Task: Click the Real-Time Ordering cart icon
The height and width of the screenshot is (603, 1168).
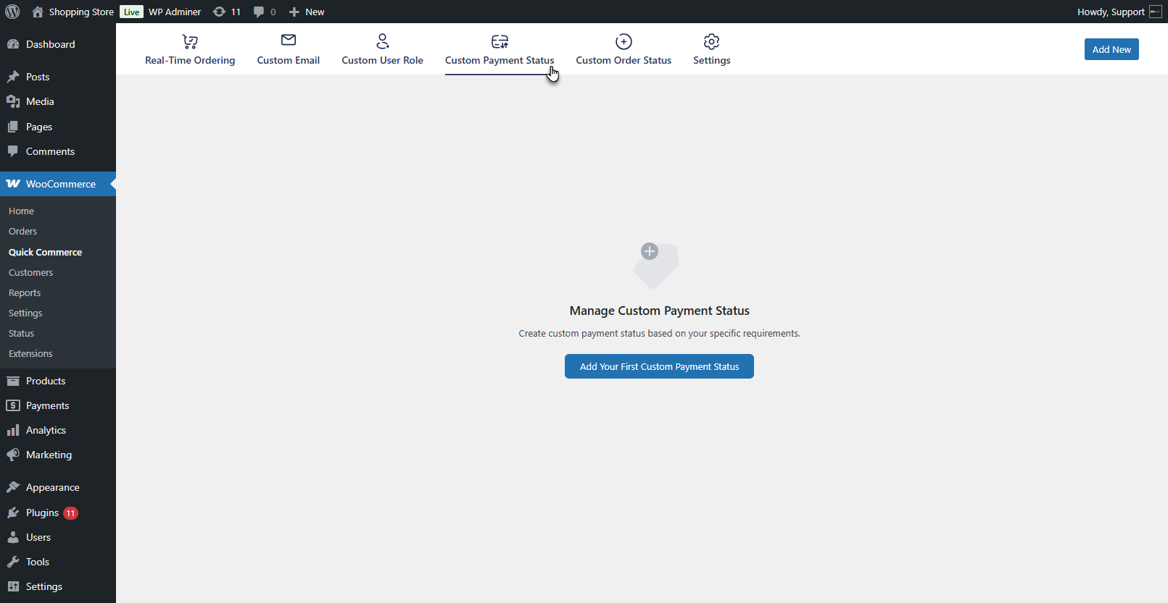Action: tap(190, 41)
